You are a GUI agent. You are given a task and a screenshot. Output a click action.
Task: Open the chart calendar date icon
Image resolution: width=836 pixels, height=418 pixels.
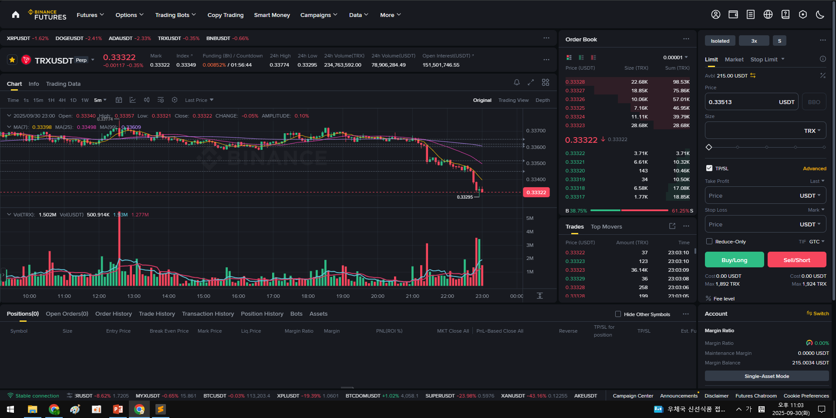pyautogui.click(x=119, y=100)
